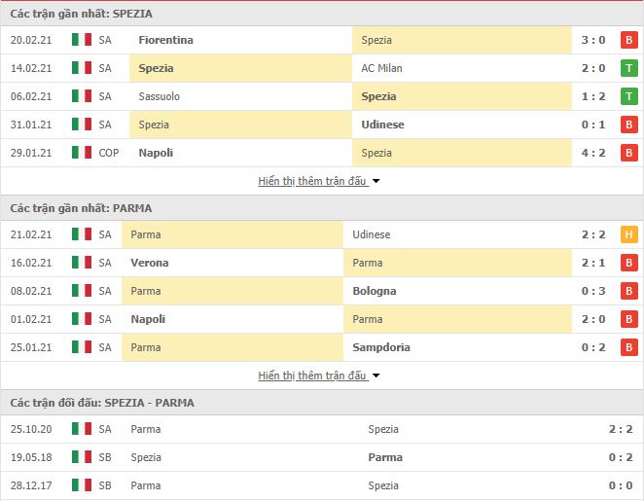644x501 pixels.
Task: Click the red B badge for Verona vs Parma
Action: [628, 263]
